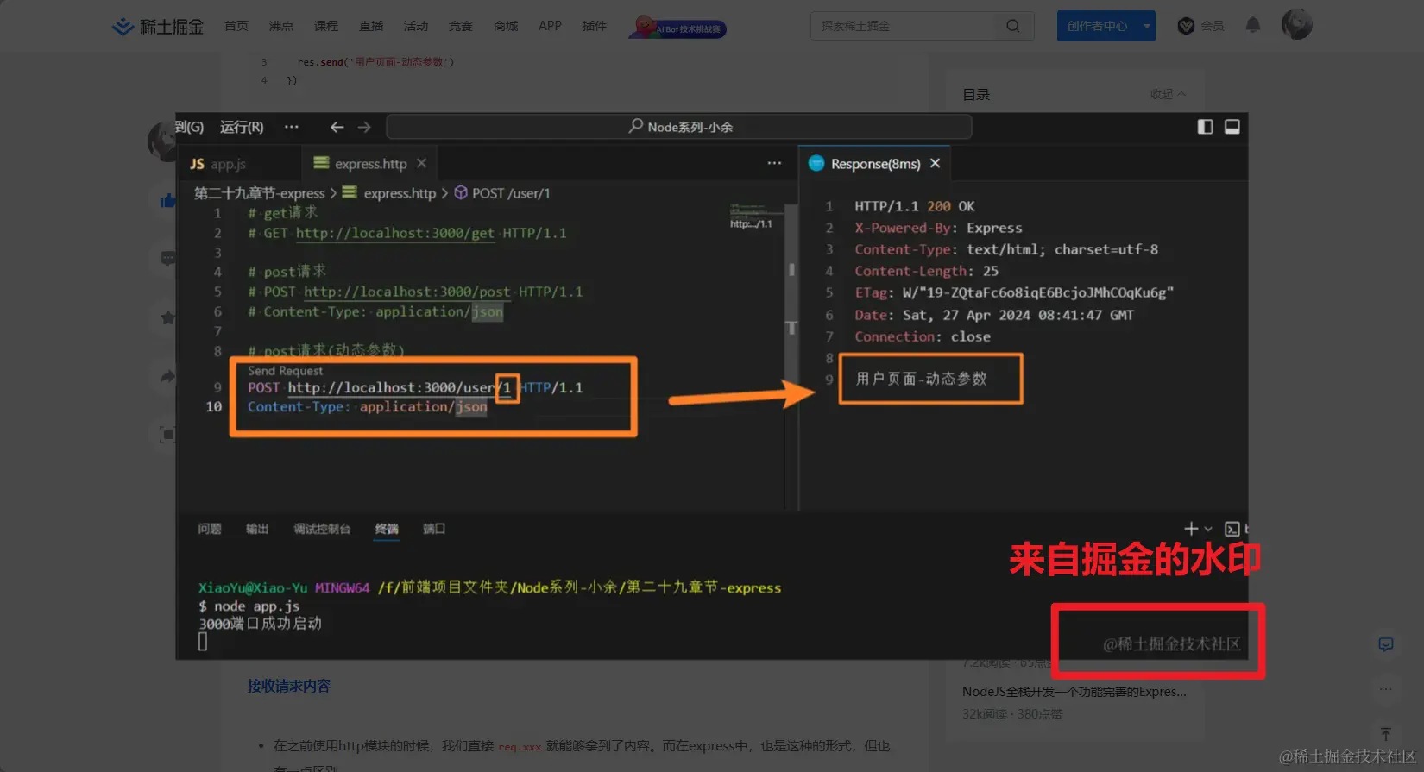Open the 沸点 nav item
Viewport: 1424px width, 772px height.
[x=281, y=26]
